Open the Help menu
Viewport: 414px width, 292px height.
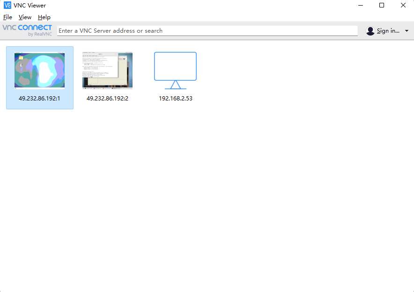pyautogui.click(x=44, y=17)
